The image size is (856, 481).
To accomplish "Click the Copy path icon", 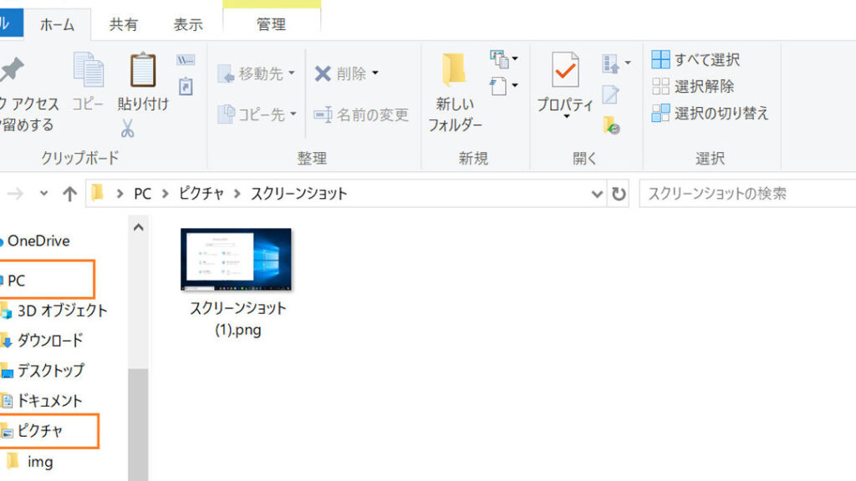I will (x=186, y=61).
